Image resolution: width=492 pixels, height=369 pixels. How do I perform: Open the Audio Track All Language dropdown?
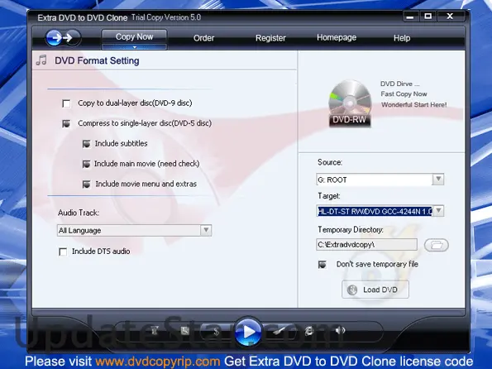pos(134,231)
